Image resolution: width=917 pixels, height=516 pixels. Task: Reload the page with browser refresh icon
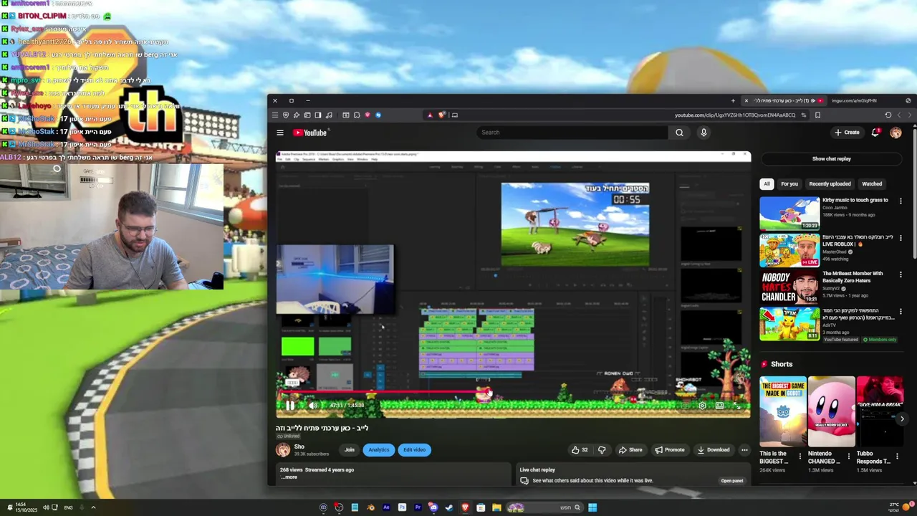click(x=888, y=115)
